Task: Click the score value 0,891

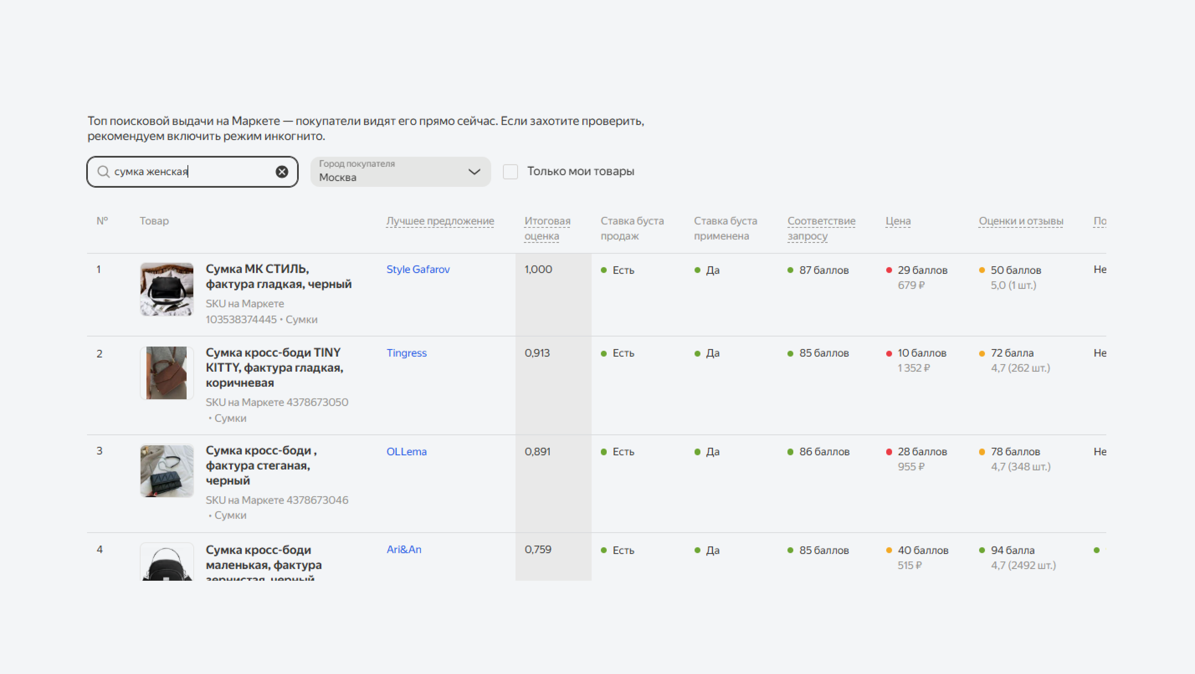Action: pos(537,452)
